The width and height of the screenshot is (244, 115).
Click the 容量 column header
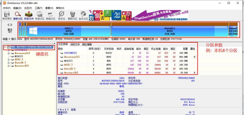coord(185,49)
